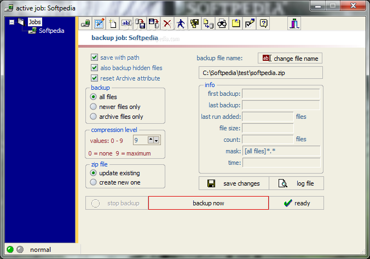
Task: Uncheck 'save with path' checkbox
Action: 94,57
